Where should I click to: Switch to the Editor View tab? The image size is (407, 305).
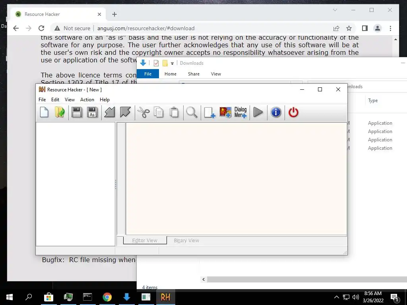[145, 240]
